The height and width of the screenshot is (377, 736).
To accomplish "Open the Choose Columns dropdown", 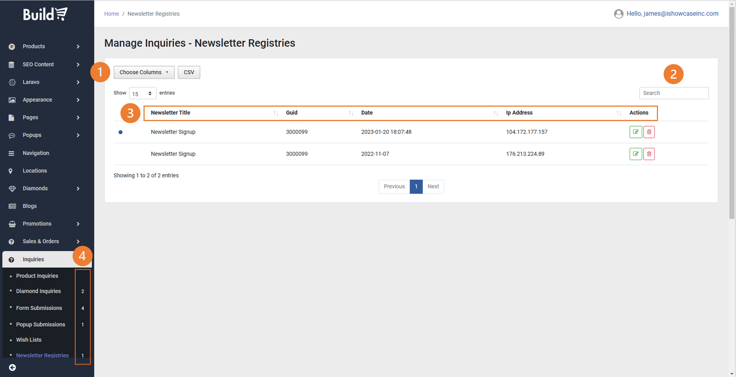I will (144, 72).
